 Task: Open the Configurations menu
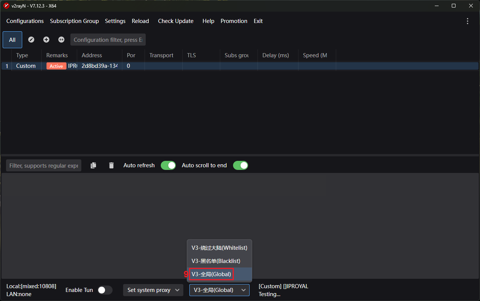pos(25,21)
